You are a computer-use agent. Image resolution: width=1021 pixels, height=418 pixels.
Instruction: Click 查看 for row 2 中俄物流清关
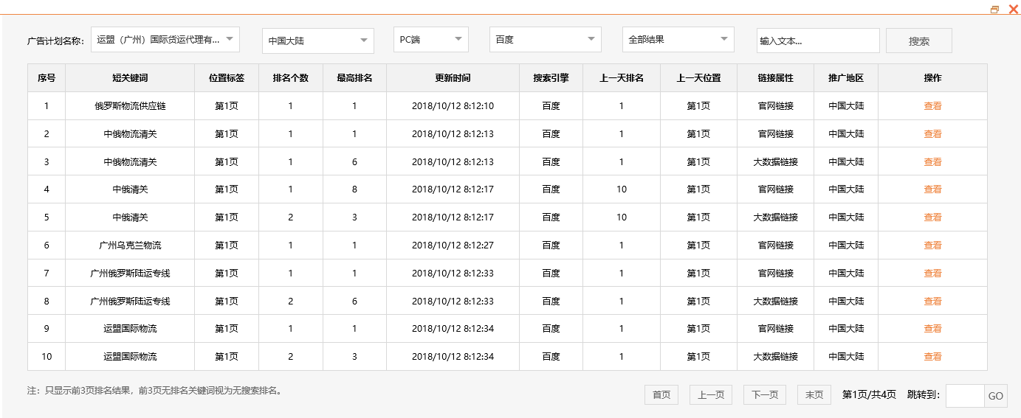932,134
